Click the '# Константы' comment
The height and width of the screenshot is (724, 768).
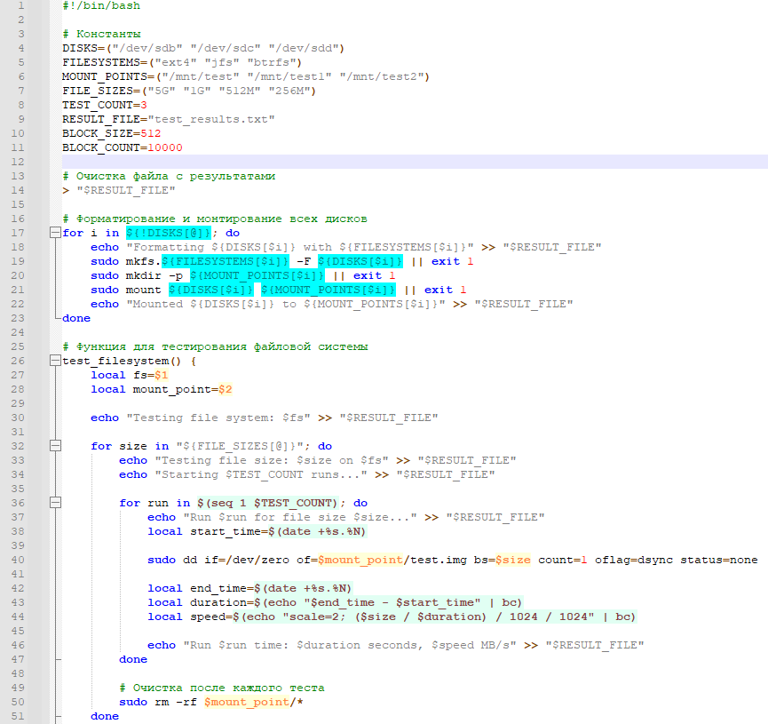click(x=101, y=34)
